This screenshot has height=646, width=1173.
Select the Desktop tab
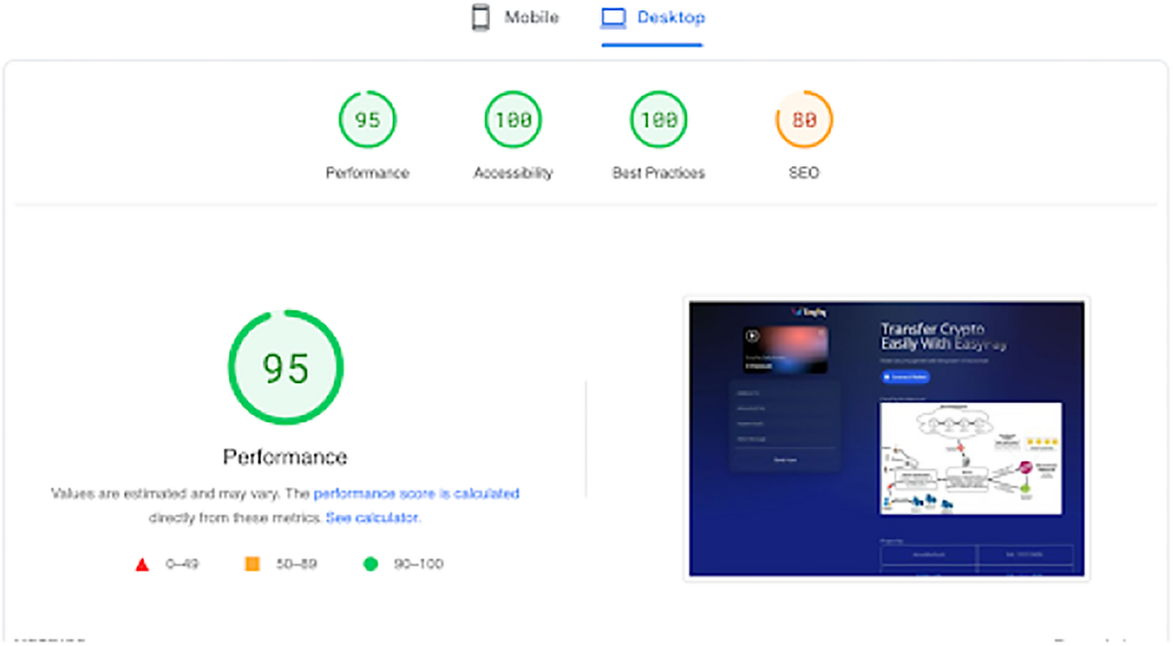pyautogui.click(x=652, y=18)
